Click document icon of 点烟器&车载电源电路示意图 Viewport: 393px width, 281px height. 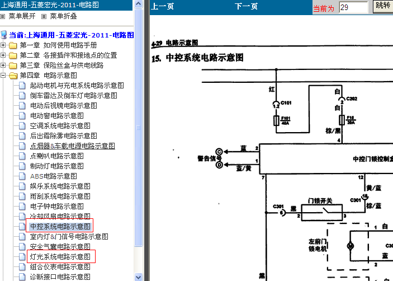(x=22, y=146)
